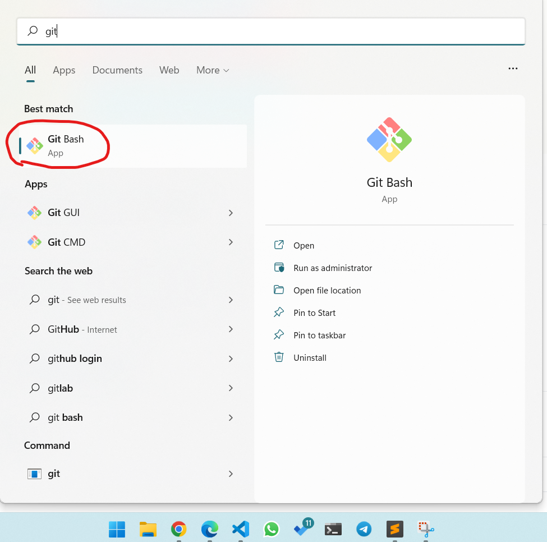Select the 'git' command result text

coord(54,474)
